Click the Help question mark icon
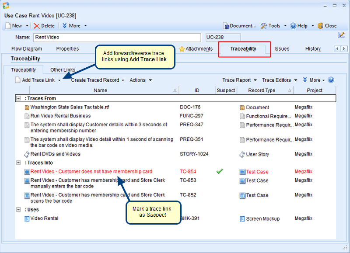This screenshot has width=350, height=253. click(x=293, y=26)
